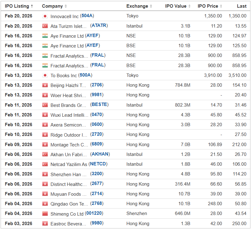Click China flag icon beside Shimeng Co Ltd
The image size is (252, 230).
click(x=45, y=214)
